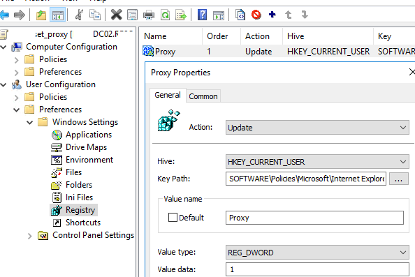Click HKEY_CURRENT_USER cell in list row

[x=328, y=51]
